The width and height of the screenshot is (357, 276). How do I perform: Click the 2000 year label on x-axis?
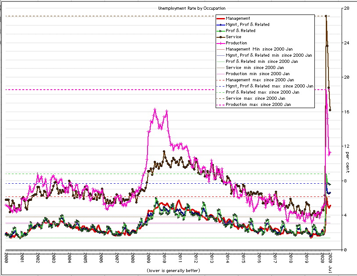click(x=7, y=258)
